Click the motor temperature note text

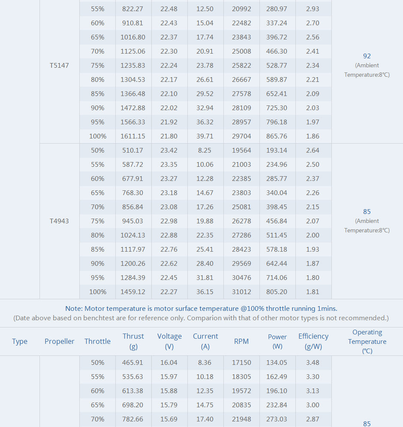pos(201,308)
